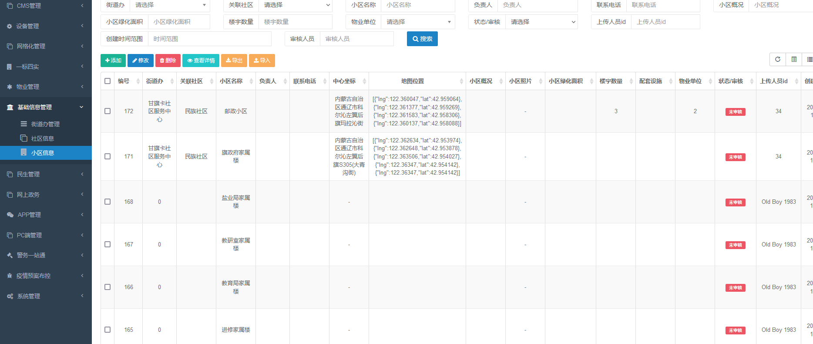Click the green 添加 button
The image size is (813, 344).
point(113,61)
